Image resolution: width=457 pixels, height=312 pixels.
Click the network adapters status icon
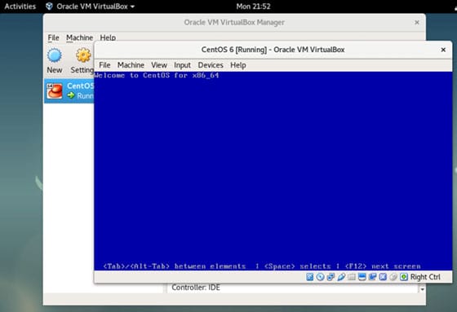tap(331, 277)
